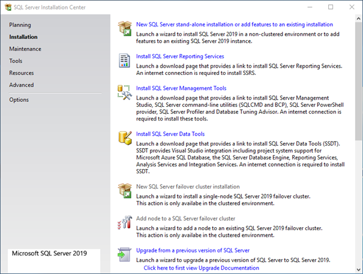
Task: Select the Installation section
Action: click(23, 37)
